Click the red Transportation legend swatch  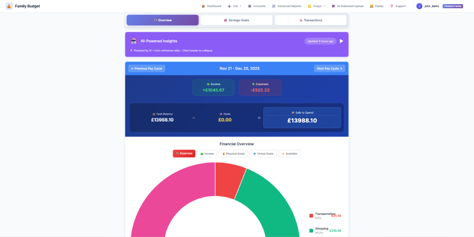[x=311, y=216]
